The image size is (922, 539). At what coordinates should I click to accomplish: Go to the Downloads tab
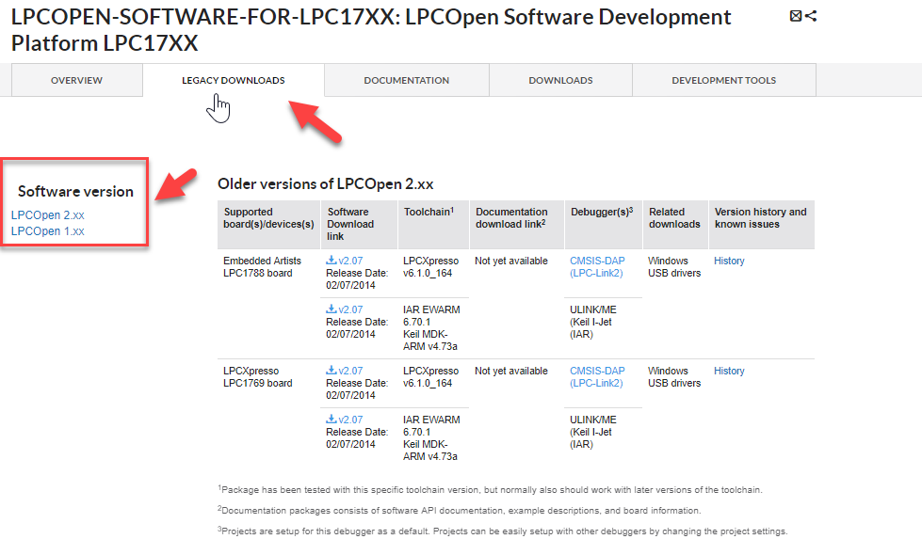tap(560, 80)
